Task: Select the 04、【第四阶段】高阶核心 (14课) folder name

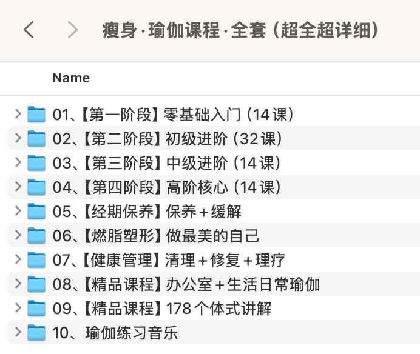Action: click(x=166, y=187)
